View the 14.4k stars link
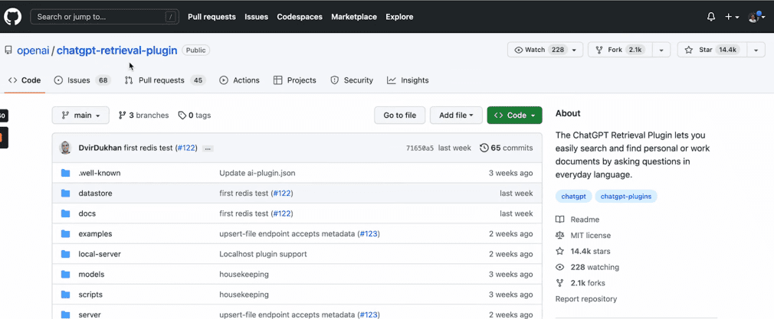 click(583, 252)
